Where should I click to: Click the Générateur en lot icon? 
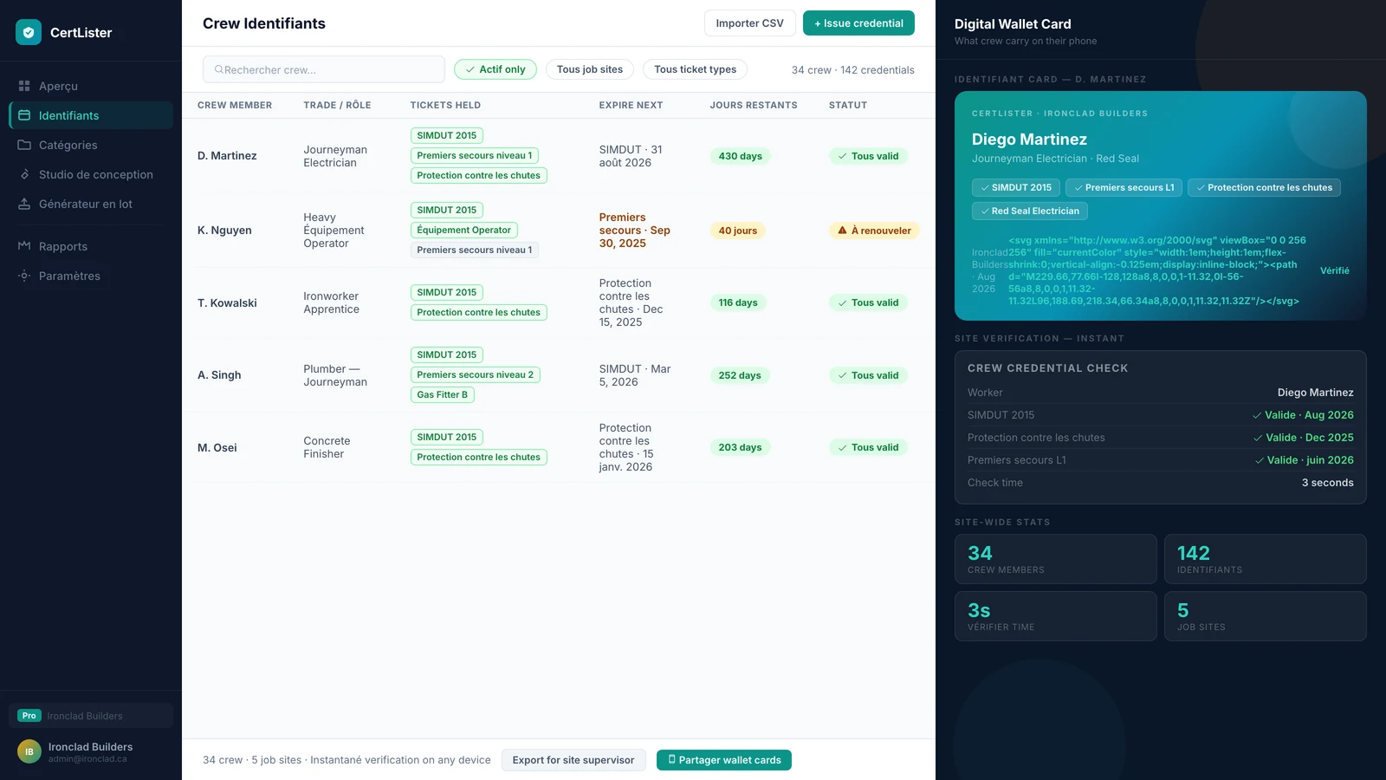(x=24, y=204)
